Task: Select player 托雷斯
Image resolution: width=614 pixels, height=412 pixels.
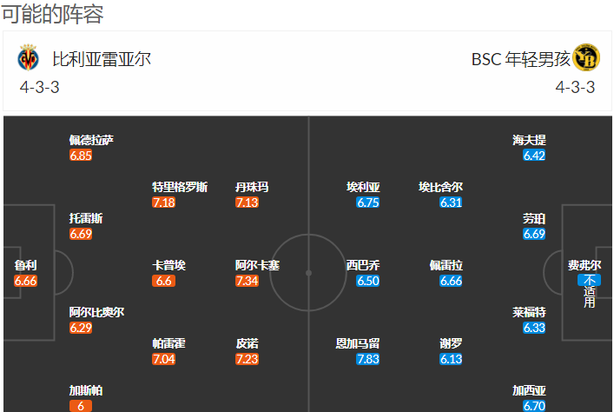Action: (x=86, y=218)
